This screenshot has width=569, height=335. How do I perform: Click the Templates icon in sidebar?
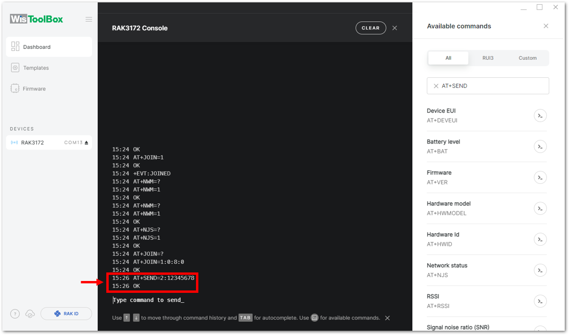[x=15, y=68]
